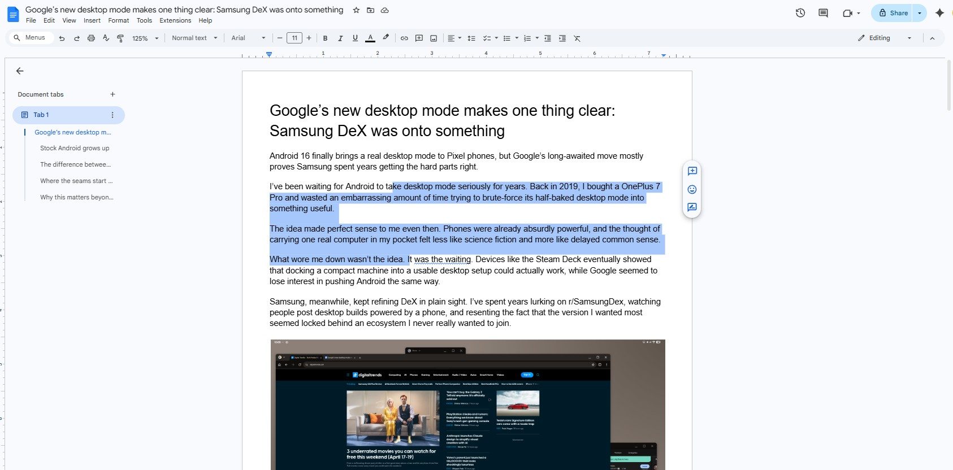Open the Arial font dropdown

click(x=248, y=38)
